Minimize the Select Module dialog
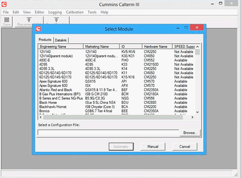 [178, 28]
